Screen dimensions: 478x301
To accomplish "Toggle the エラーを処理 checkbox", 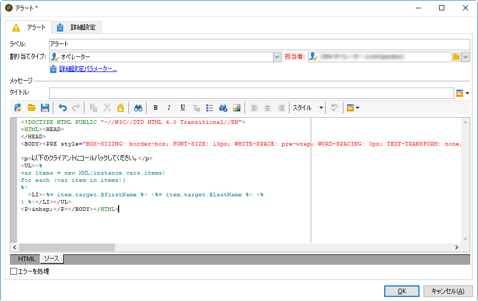I will coord(13,271).
